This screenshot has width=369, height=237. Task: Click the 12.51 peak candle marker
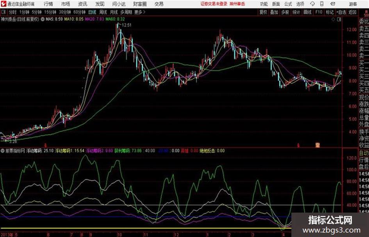(127, 25)
